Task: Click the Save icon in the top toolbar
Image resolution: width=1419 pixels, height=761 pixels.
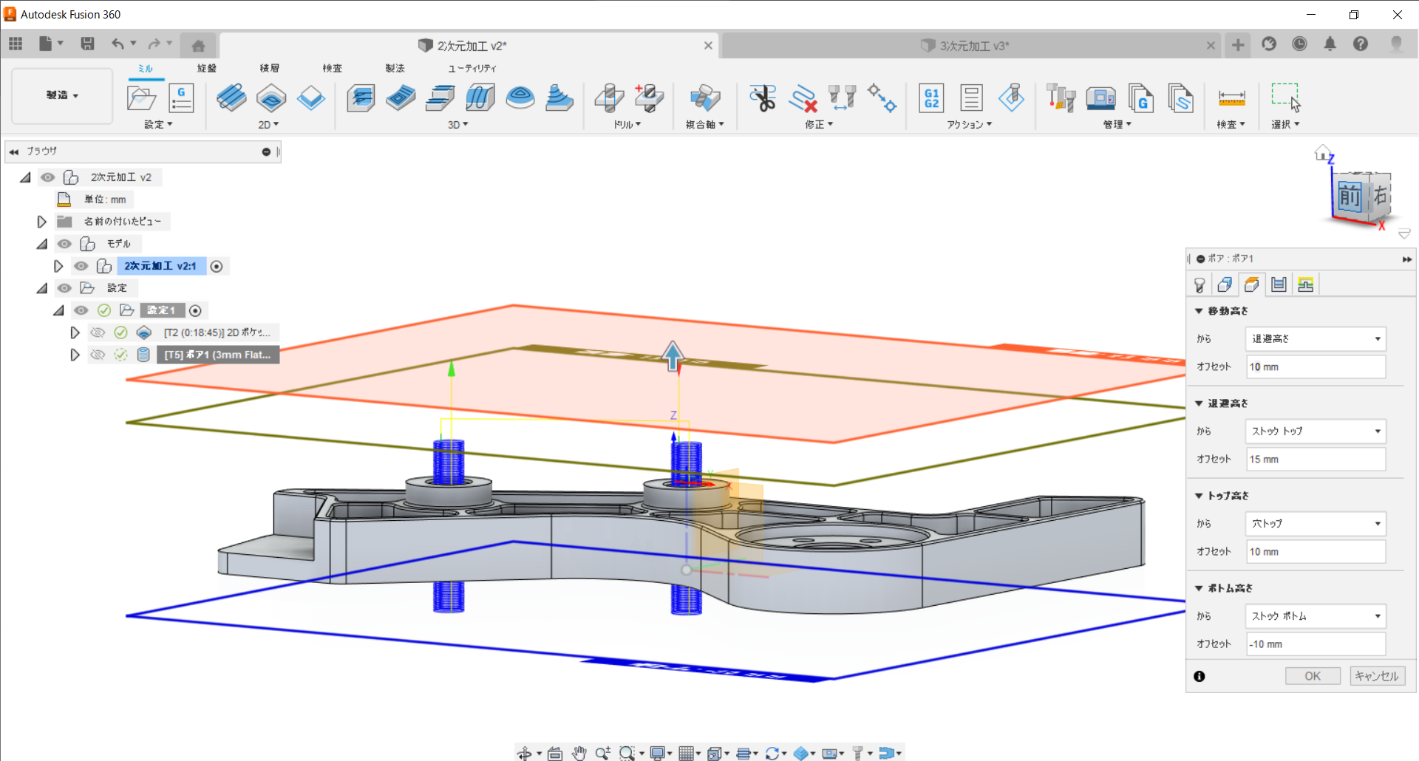Action: [87, 44]
